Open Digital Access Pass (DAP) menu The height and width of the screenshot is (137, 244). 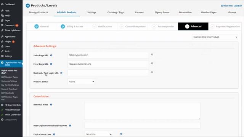click(x=11, y=64)
